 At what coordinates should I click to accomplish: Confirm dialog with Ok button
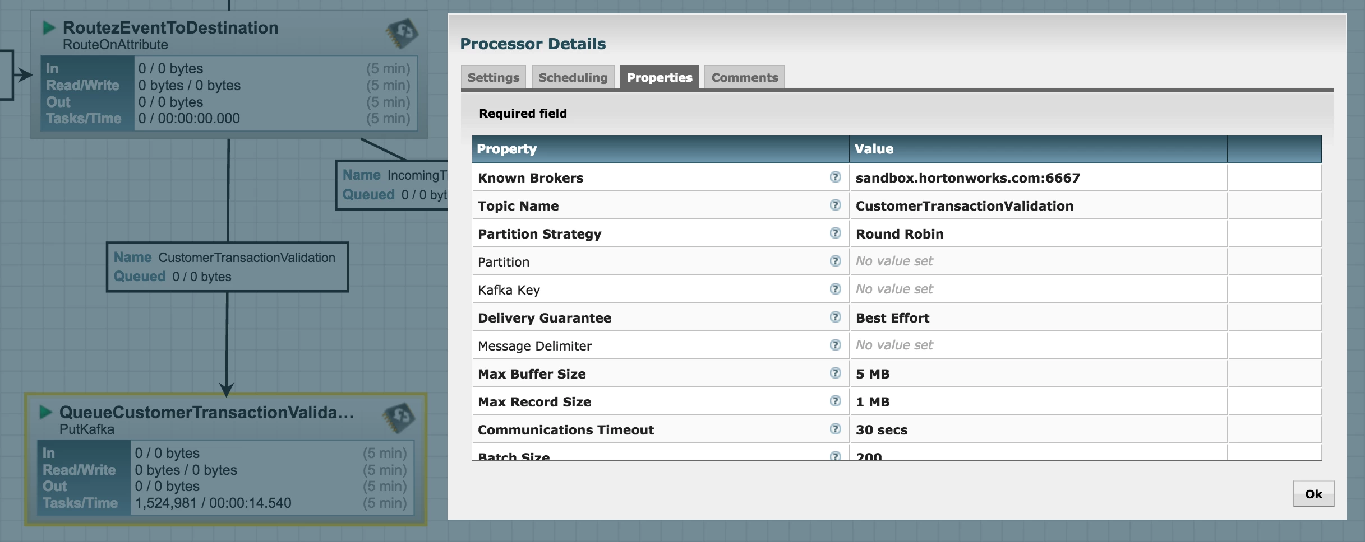[1313, 494]
